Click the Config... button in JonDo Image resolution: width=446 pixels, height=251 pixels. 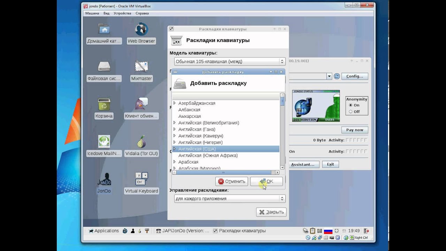click(355, 76)
